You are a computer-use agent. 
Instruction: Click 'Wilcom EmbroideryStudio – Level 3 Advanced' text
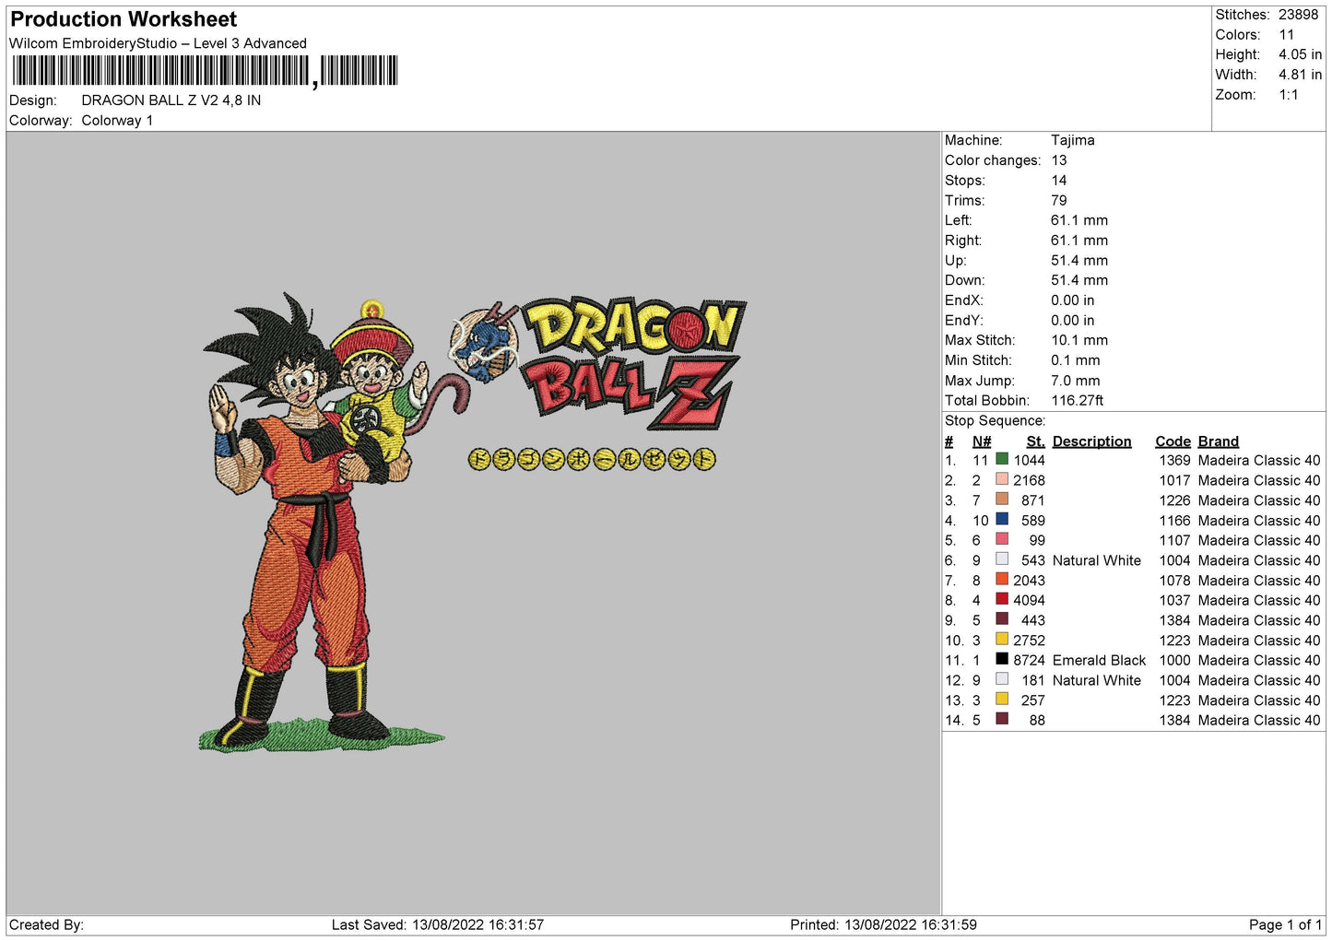pos(158,43)
